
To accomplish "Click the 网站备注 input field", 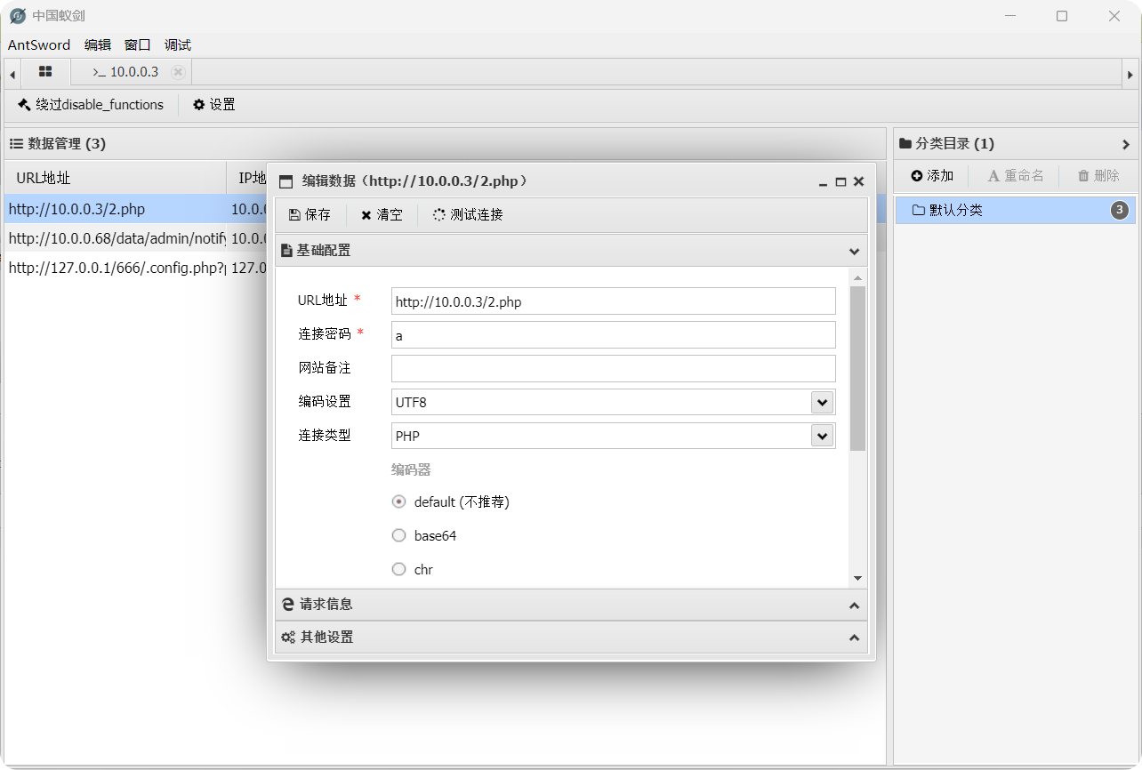I will [x=614, y=368].
